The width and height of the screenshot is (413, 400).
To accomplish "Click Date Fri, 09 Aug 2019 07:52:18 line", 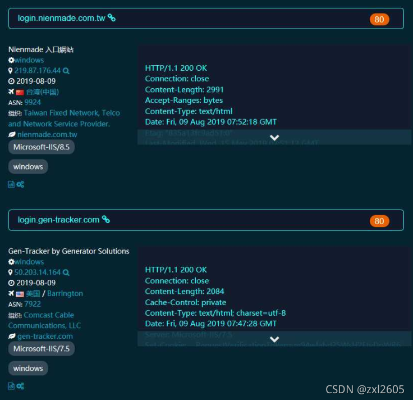I will [x=211, y=122].
